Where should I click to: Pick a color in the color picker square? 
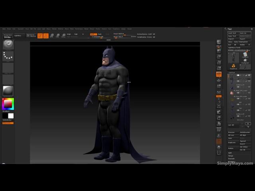(8, 104)
